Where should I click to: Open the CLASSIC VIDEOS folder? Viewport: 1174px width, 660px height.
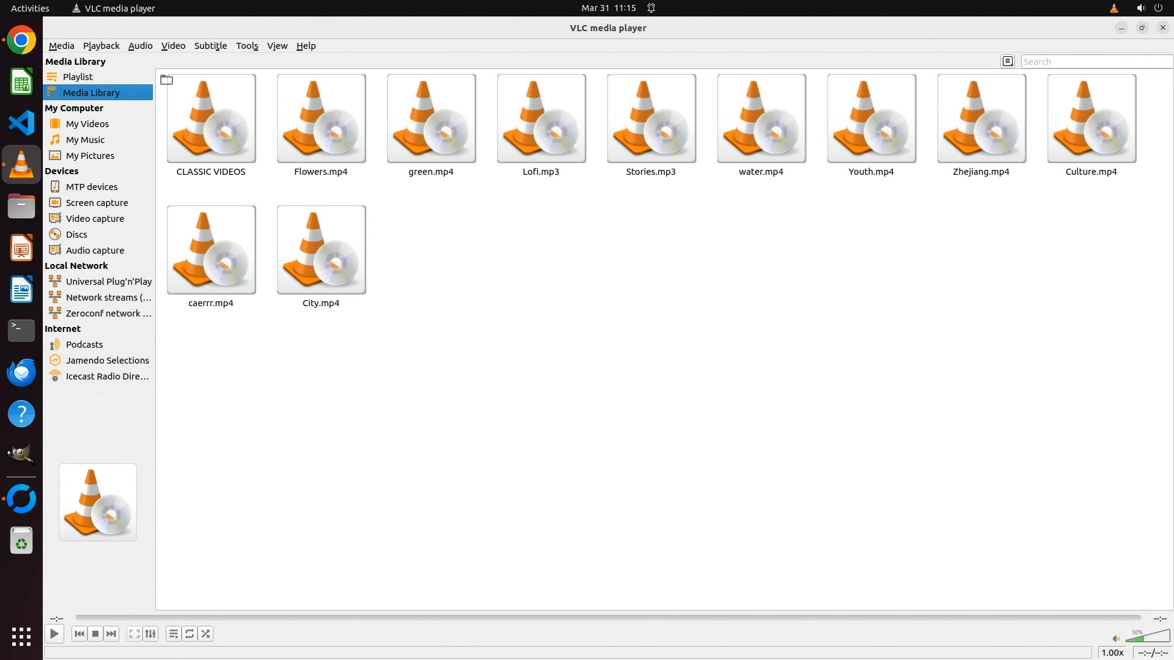click(x=211, y=119)
